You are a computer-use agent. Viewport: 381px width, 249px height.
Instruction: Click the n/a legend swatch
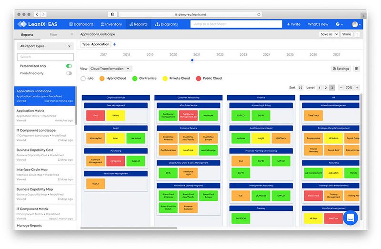click(83, 79)
